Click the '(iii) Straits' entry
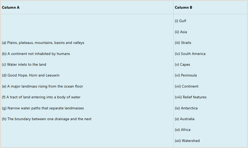Image resolution: width=248 pixels, height=148 pixels. coord(183,43)
